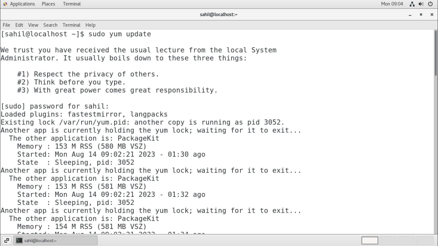Open the Places menu
The width and height of the screenshot is (438, 246).
point(48,4)
